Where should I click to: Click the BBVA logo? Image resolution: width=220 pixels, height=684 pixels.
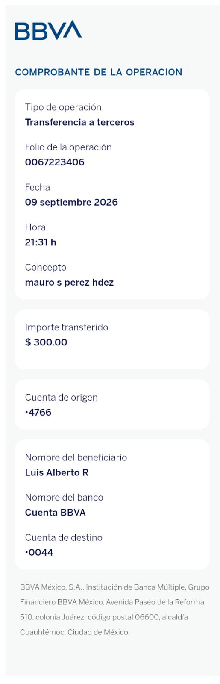coord(48,30)
